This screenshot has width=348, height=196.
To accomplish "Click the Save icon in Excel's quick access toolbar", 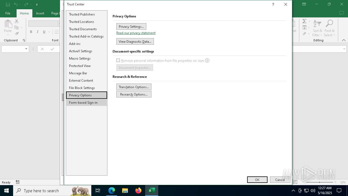I will 8,4.
